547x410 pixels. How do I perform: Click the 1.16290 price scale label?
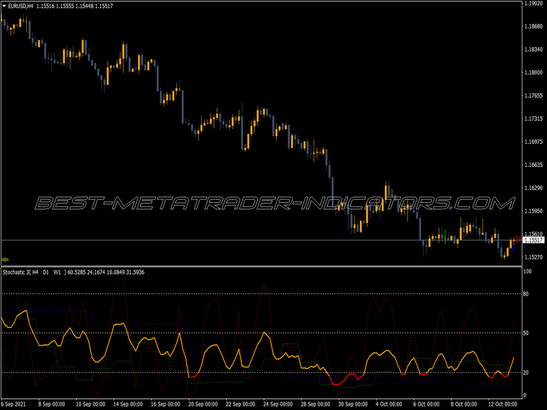tap(534, 188)
